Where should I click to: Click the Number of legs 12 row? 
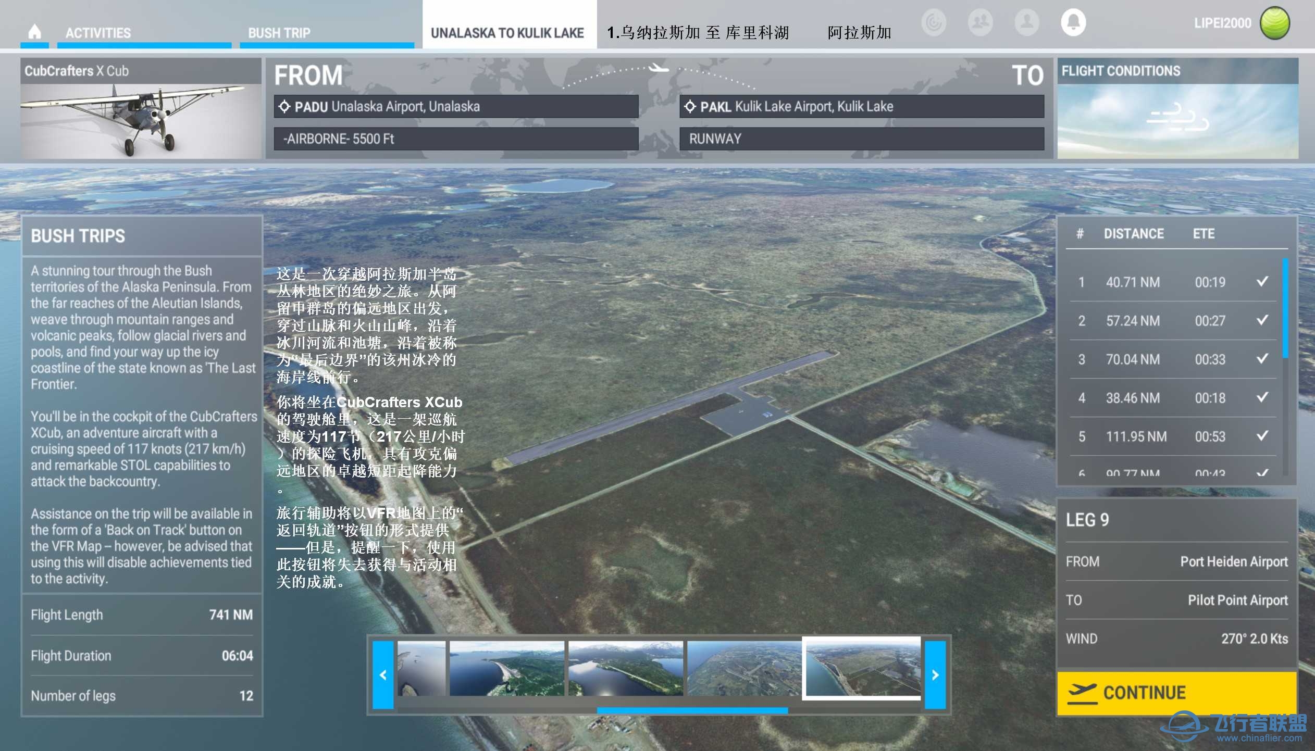click(x=142, y=696)
